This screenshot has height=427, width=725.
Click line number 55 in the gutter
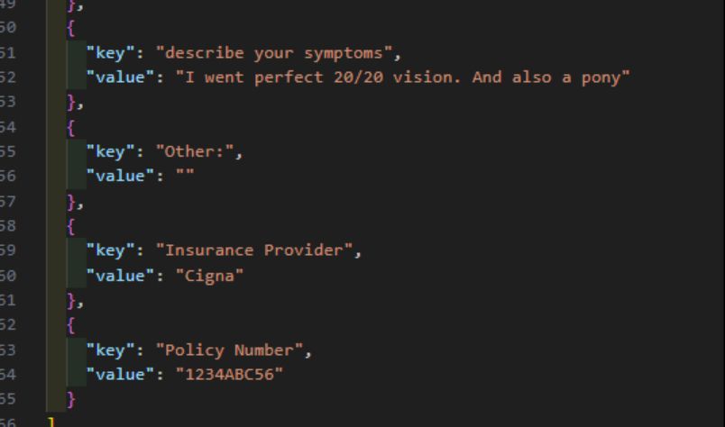(8, 151)
